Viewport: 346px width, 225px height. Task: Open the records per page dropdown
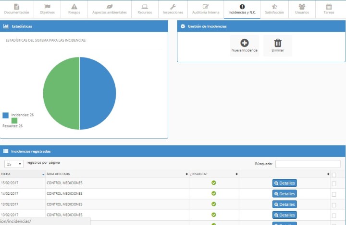(14, 164)
